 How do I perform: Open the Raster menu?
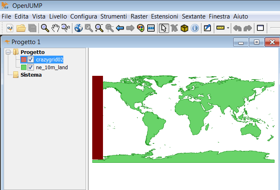139,16
